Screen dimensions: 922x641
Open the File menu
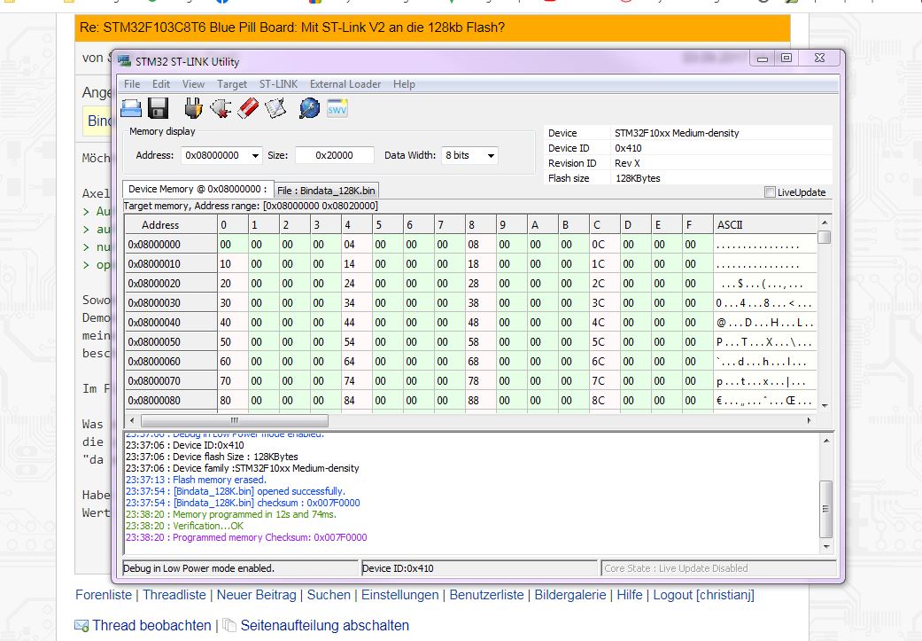click(x=132, y=84)
